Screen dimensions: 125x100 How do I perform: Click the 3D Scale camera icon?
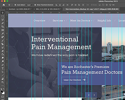114,5
